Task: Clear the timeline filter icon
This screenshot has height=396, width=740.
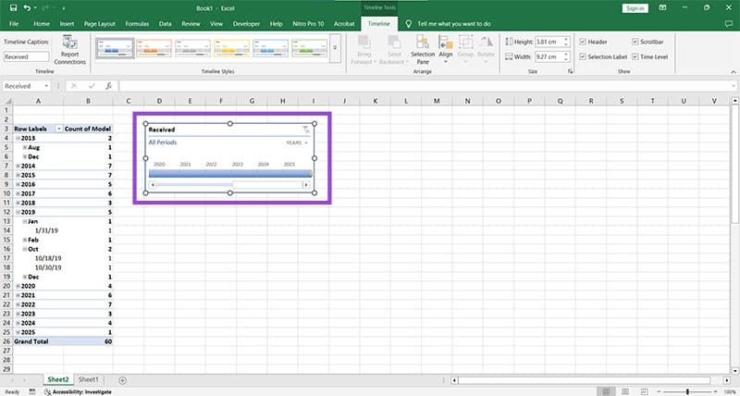Action: click(x=306, y=130)
